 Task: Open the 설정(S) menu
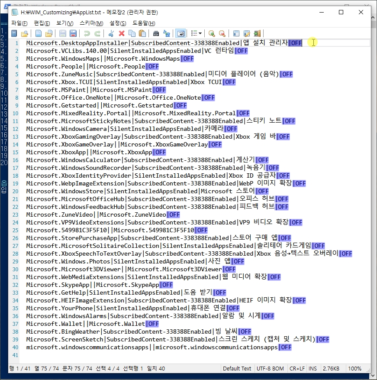click(x=118, y=23)
